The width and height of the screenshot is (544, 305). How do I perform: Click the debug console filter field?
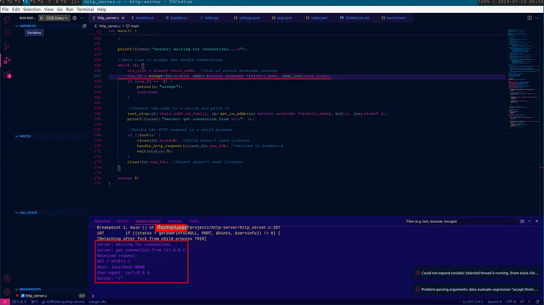tap(461, 221)
